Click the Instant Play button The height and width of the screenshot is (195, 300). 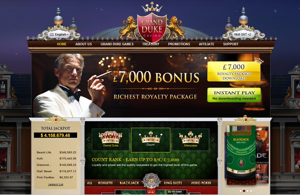(234, 95)
